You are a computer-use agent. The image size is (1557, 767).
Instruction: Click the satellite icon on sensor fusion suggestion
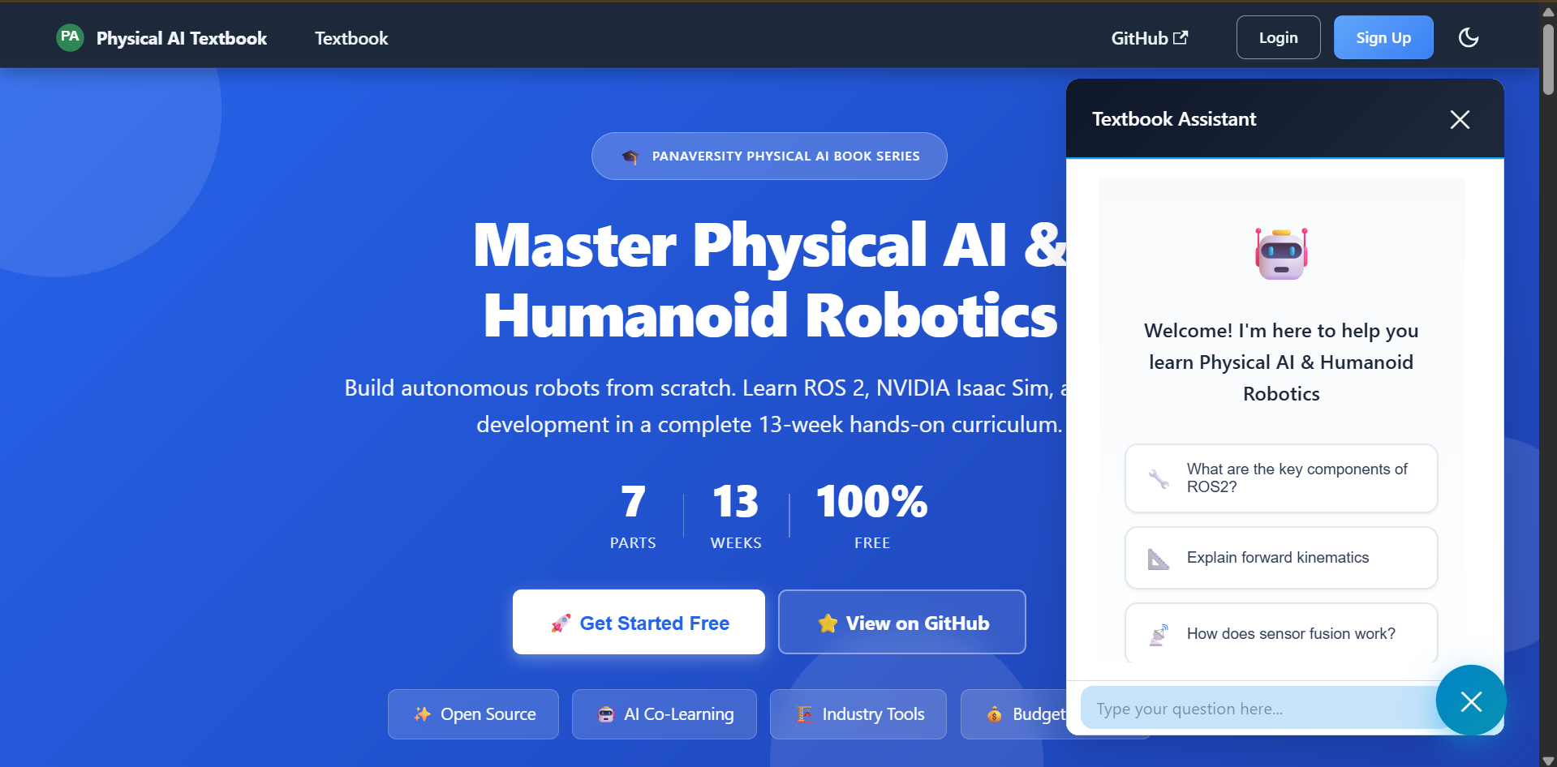[x=1159, y=634]
